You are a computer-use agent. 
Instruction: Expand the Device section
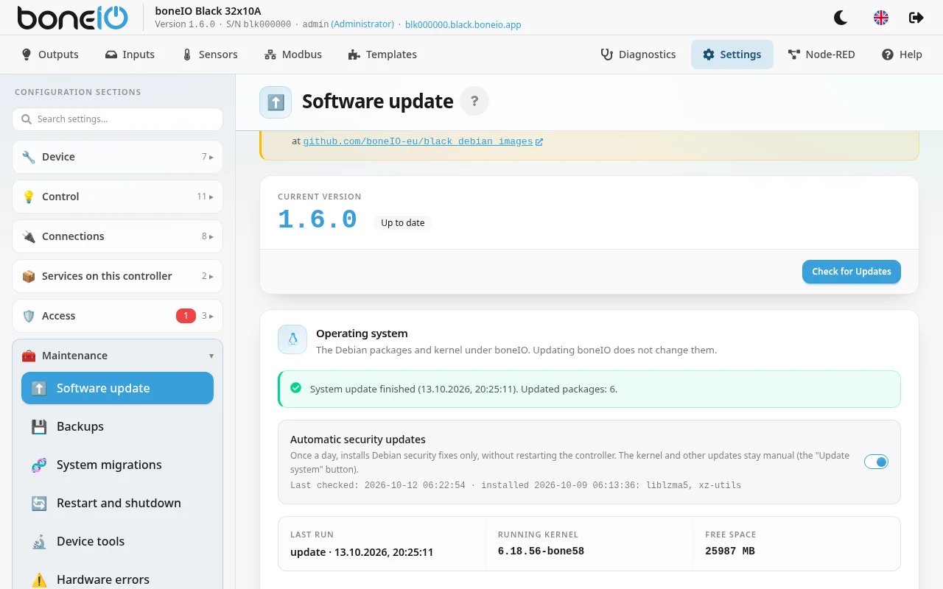point(117,157)
